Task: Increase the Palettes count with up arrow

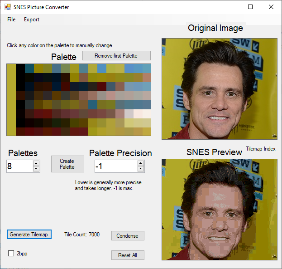Action: tap(36, 163)
